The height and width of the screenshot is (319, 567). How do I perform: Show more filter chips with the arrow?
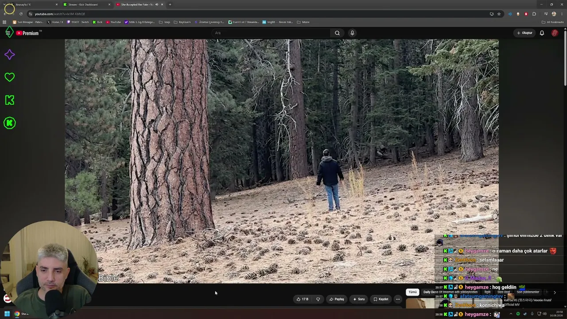(x=555, y=292)
